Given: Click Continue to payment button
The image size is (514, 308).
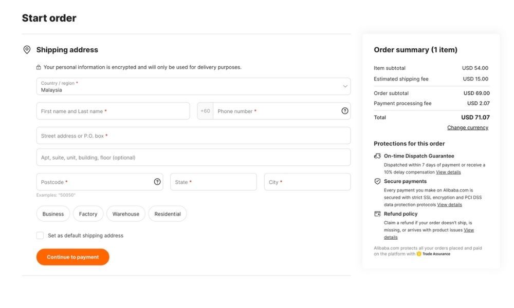Looking at the screenshot, I should (73, 257).
